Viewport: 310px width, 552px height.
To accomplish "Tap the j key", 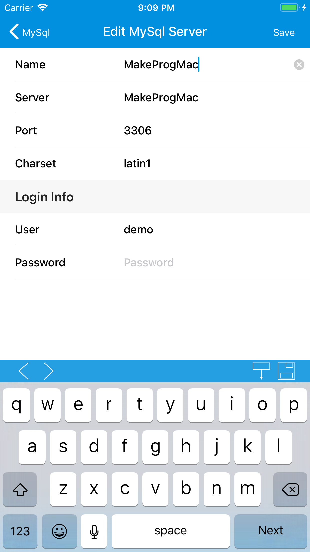I will pyautogui.click(x=217, y=447).
